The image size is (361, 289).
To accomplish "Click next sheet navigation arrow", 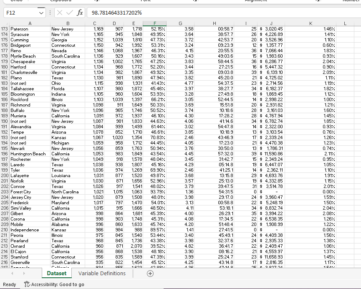I will [24, 274].
